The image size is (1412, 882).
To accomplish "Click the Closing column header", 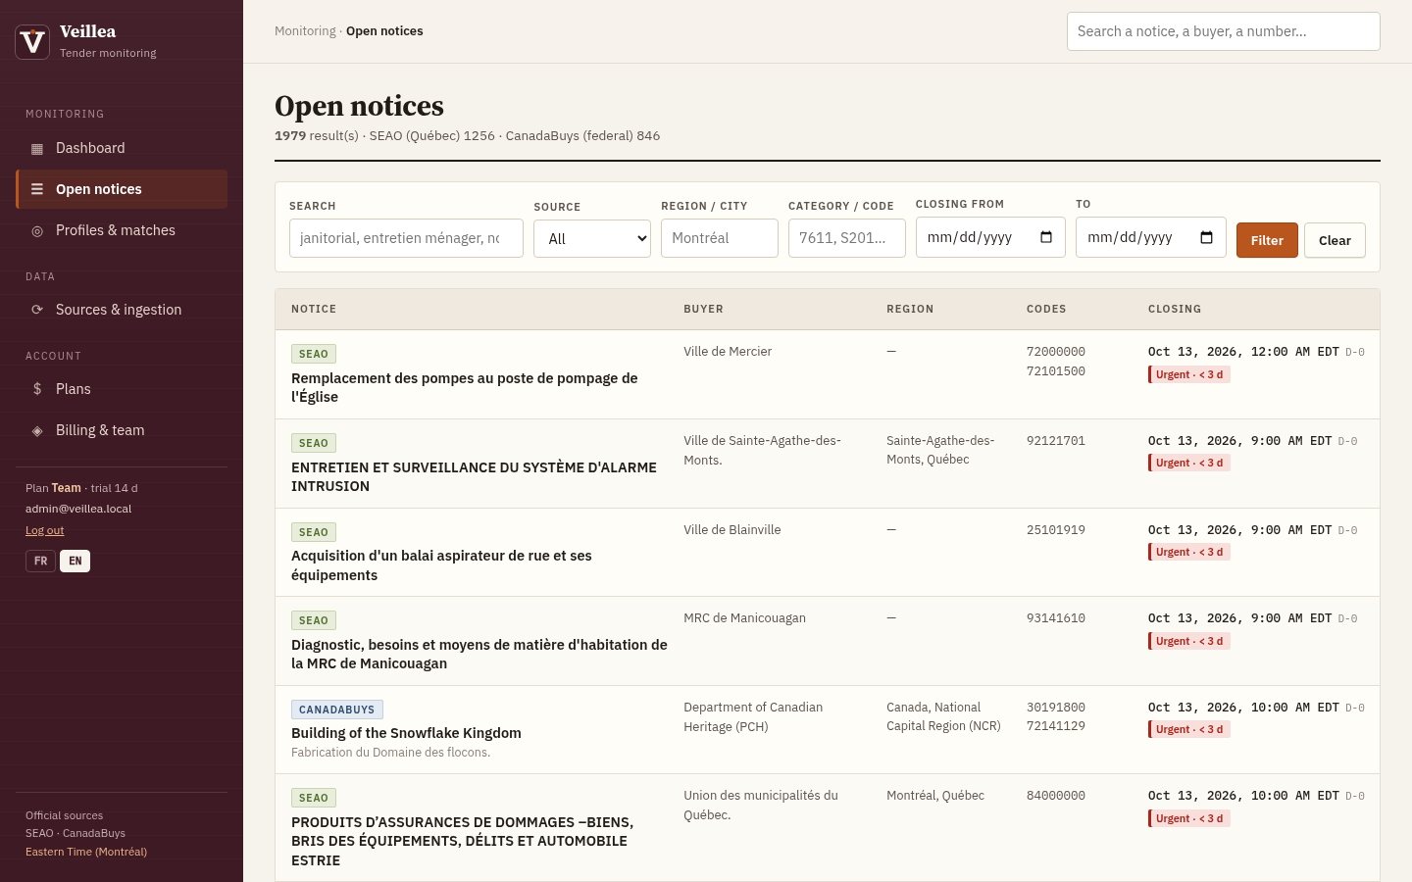I will point(1175,309).
